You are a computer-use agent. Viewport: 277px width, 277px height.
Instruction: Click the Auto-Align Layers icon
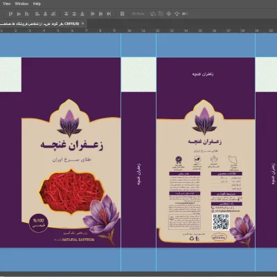pos(123,14)
